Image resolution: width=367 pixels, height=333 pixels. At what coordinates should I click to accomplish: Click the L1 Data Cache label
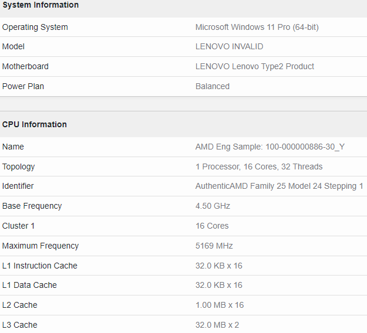coord(29,285)
